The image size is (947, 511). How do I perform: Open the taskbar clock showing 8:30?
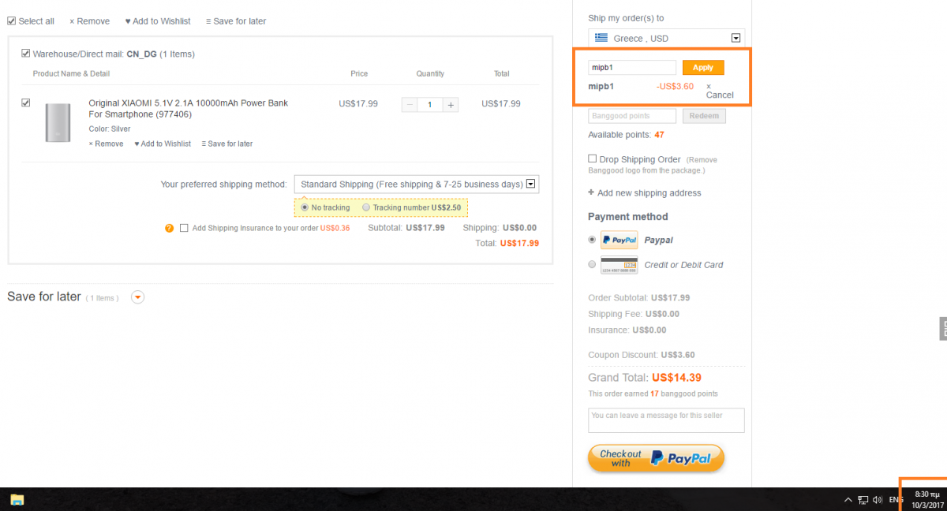[927, 499]
